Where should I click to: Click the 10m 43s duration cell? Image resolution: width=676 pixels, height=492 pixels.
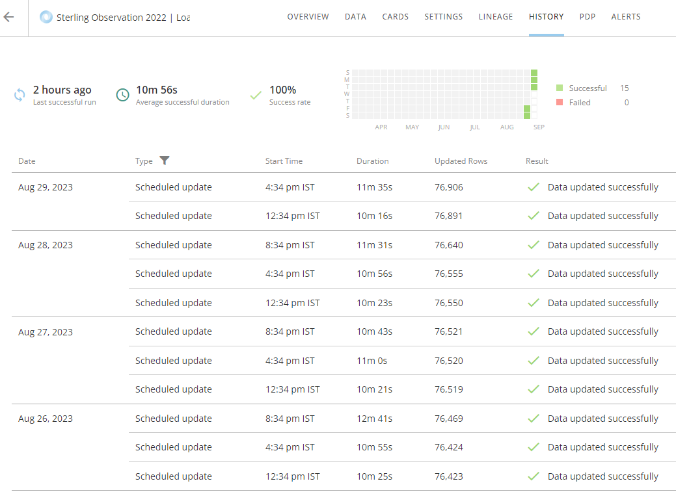374,331
